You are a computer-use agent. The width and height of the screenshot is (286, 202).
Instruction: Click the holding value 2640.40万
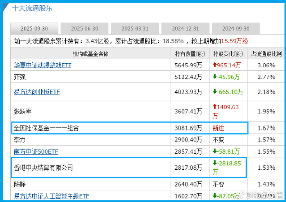tap(188, 184)
